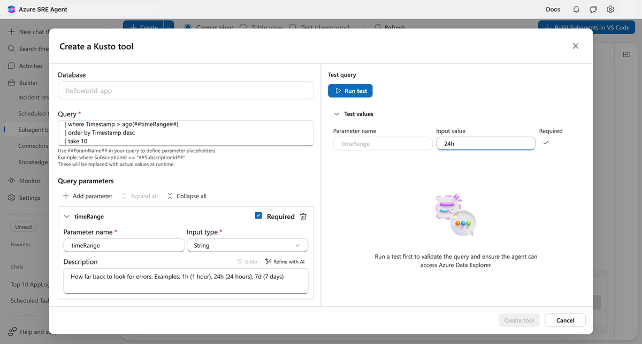Click the Builder briefcase icon
642x344 pixels.
(x=12, y=83)
